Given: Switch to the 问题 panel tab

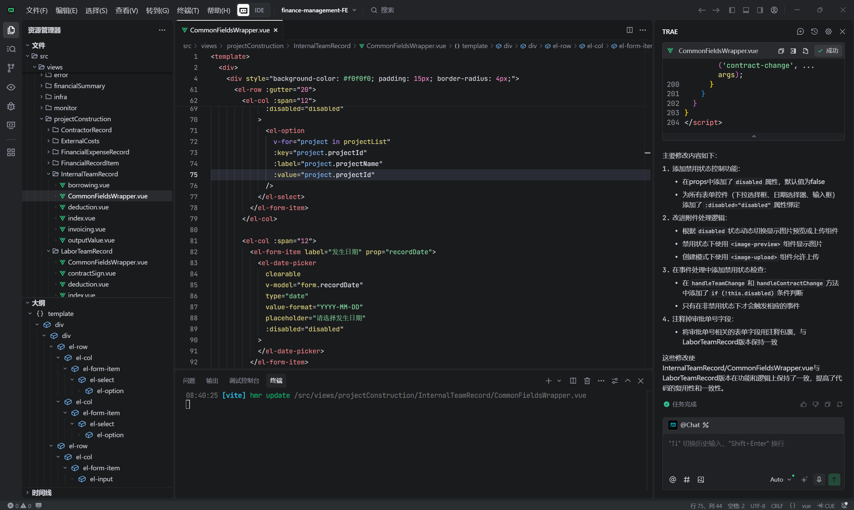Looking at the screenshot, I should click(189, 380).
